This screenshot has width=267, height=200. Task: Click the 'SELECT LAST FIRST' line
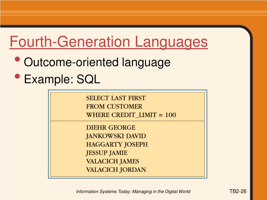[x=116, y=98]
